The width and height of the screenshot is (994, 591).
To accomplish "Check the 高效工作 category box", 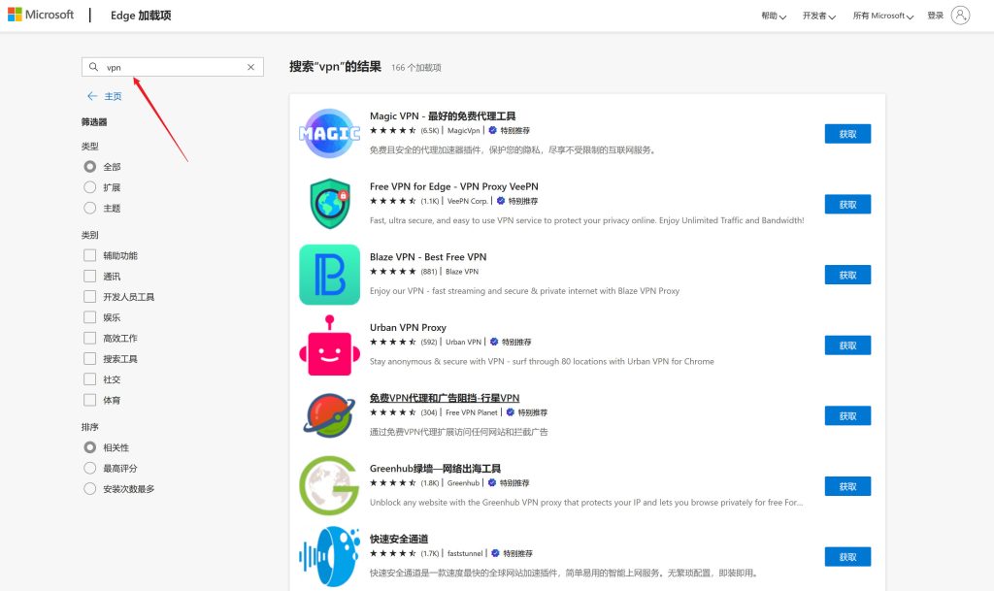I will pyautogui.click(x=90, y=339).
